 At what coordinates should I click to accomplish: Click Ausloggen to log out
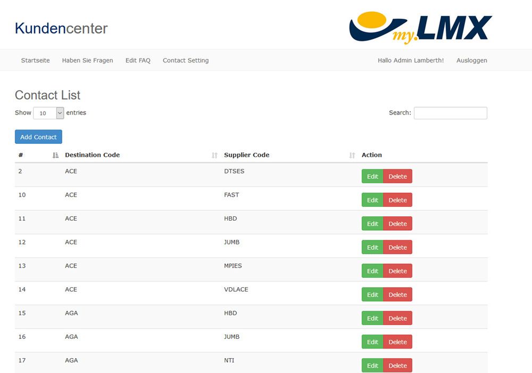pos(471,61)
